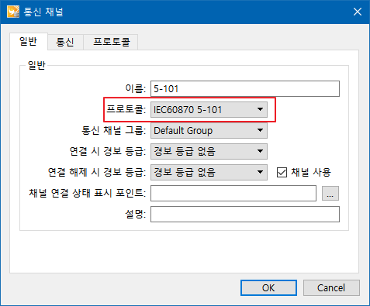Confirm with the OK button
The height and width of the screenshot is (306, 370).
pyautogui.click(x=268, y=287)
